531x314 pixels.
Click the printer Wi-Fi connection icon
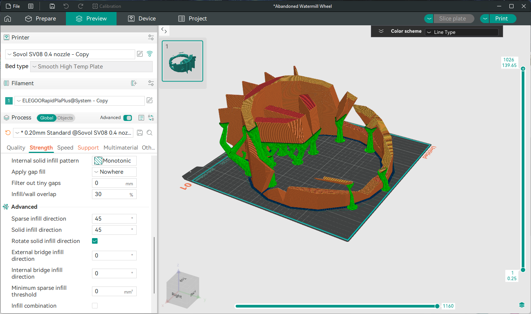point(150,54)
